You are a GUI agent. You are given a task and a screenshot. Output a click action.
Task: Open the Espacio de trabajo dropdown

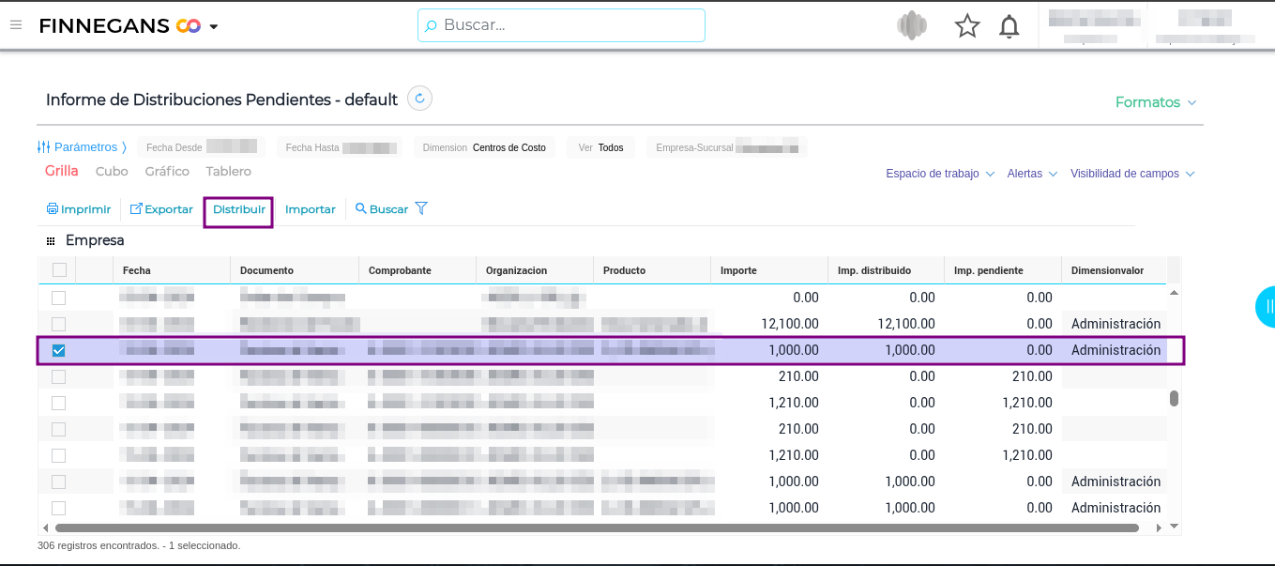pyautogui.click(x=939, y=174)
